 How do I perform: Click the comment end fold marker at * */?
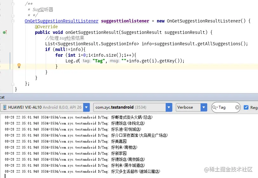click(x=13, y=16)
